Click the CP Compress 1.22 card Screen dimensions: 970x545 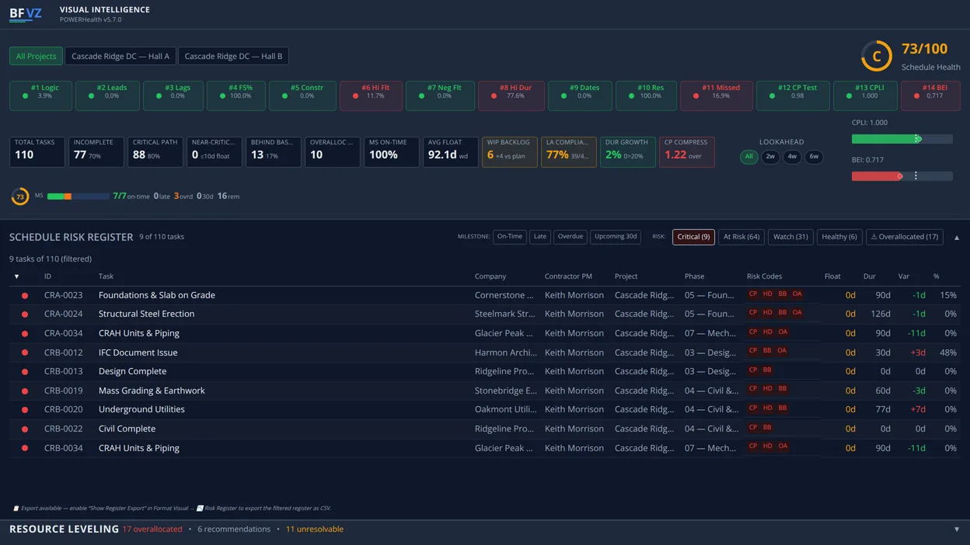(x=687, y=152)
